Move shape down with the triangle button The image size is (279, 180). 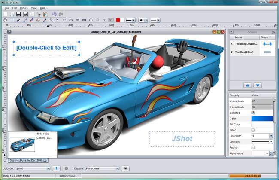click(258, 85)
